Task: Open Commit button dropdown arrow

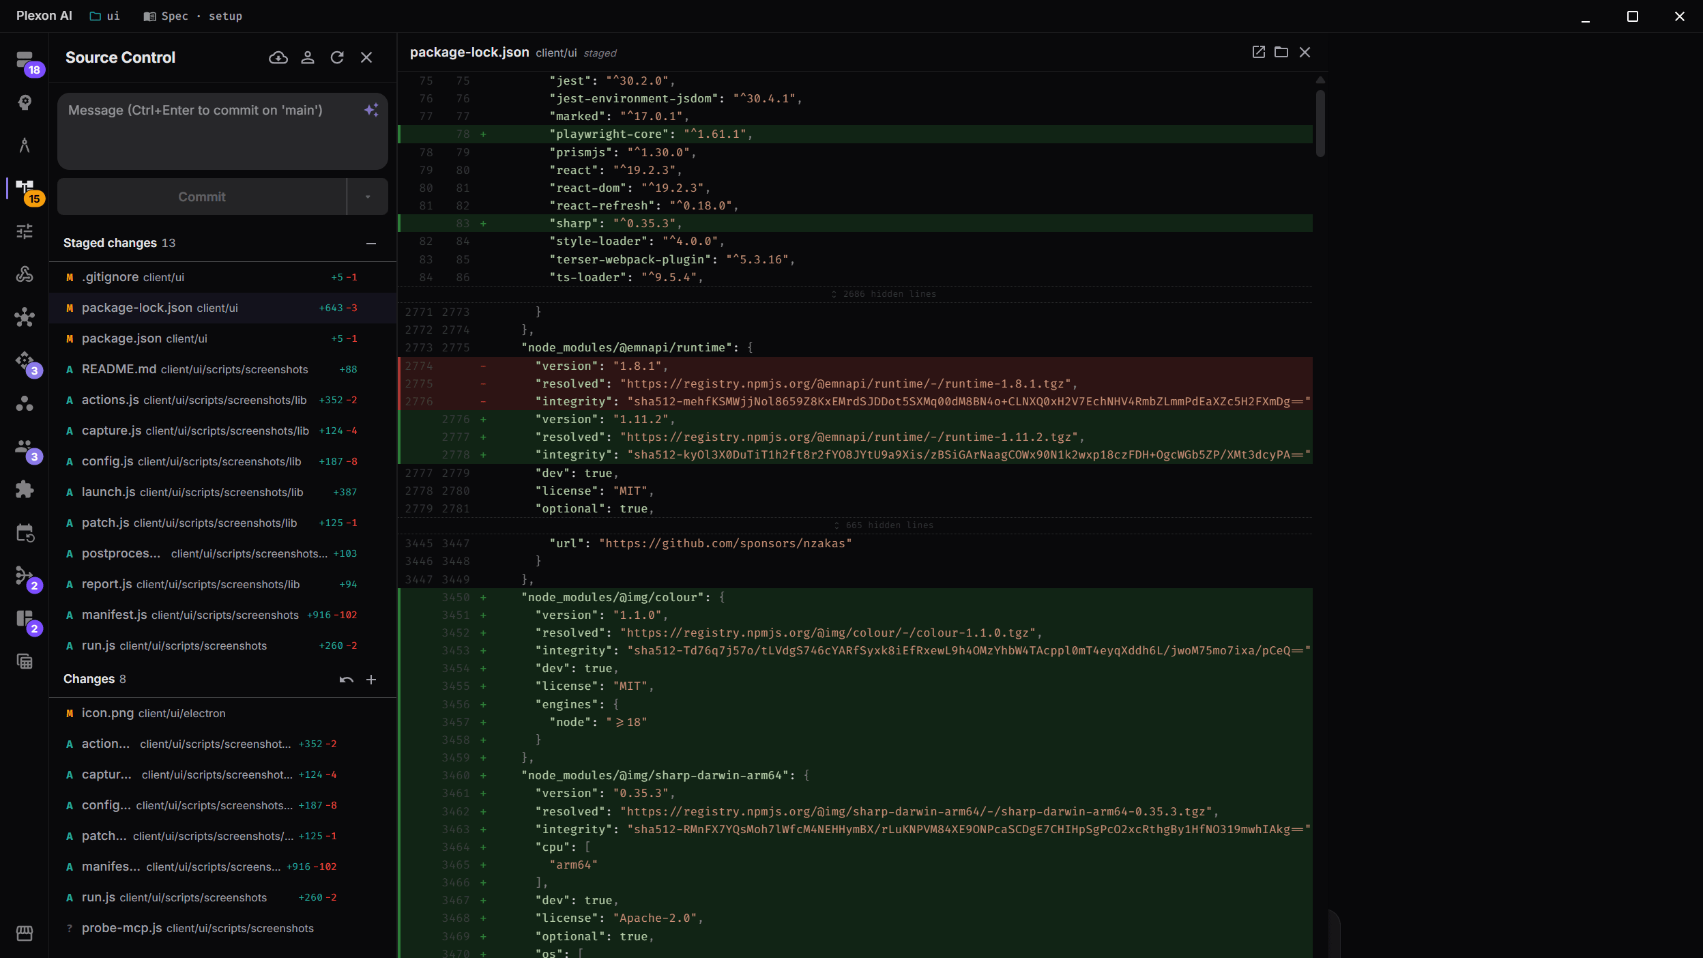Action: (368, 197)
